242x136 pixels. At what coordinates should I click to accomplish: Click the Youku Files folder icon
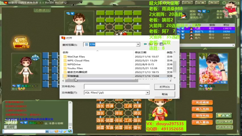[x=65, y=68]
